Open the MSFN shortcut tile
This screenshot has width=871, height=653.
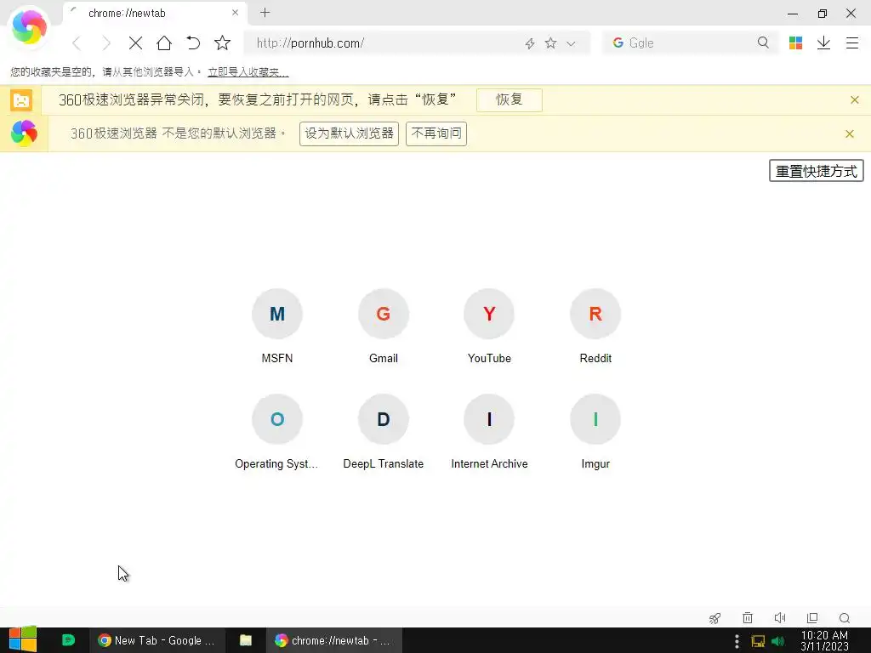click(277, 326)
